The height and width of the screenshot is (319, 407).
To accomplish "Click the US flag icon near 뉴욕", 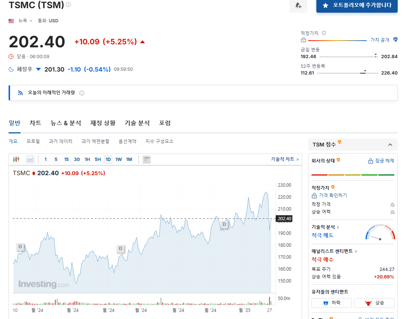I will (11, 20).
